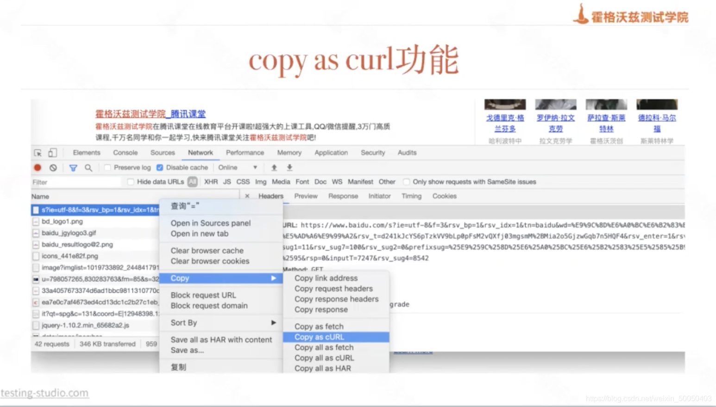Click the ea7e0c7af4673 request file icon
Viewport: 716px width, 407px height.
click(36, 302)
